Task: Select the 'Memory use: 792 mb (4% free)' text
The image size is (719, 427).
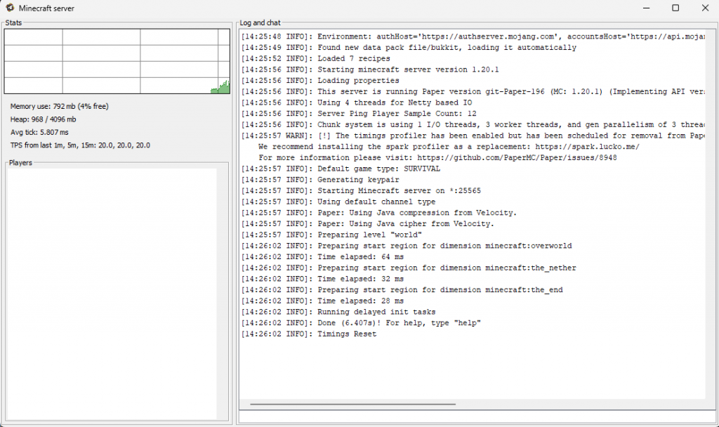Action: pos(60,107)
